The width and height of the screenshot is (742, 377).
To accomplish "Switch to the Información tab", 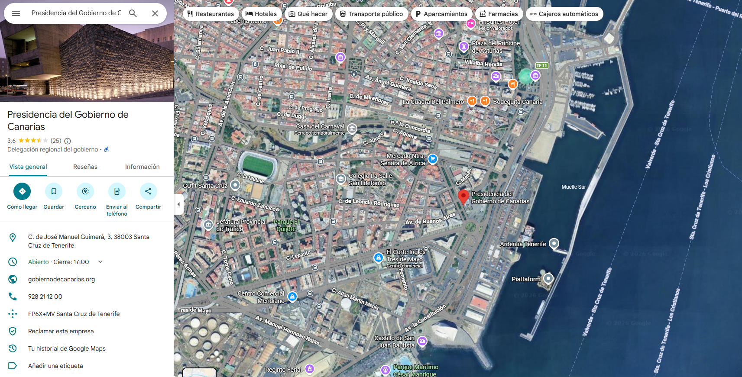I will coord(142,167).
